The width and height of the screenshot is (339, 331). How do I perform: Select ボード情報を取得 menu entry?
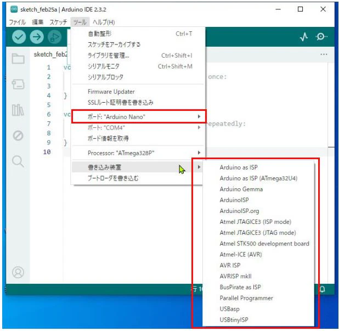[x=138, y=138]
